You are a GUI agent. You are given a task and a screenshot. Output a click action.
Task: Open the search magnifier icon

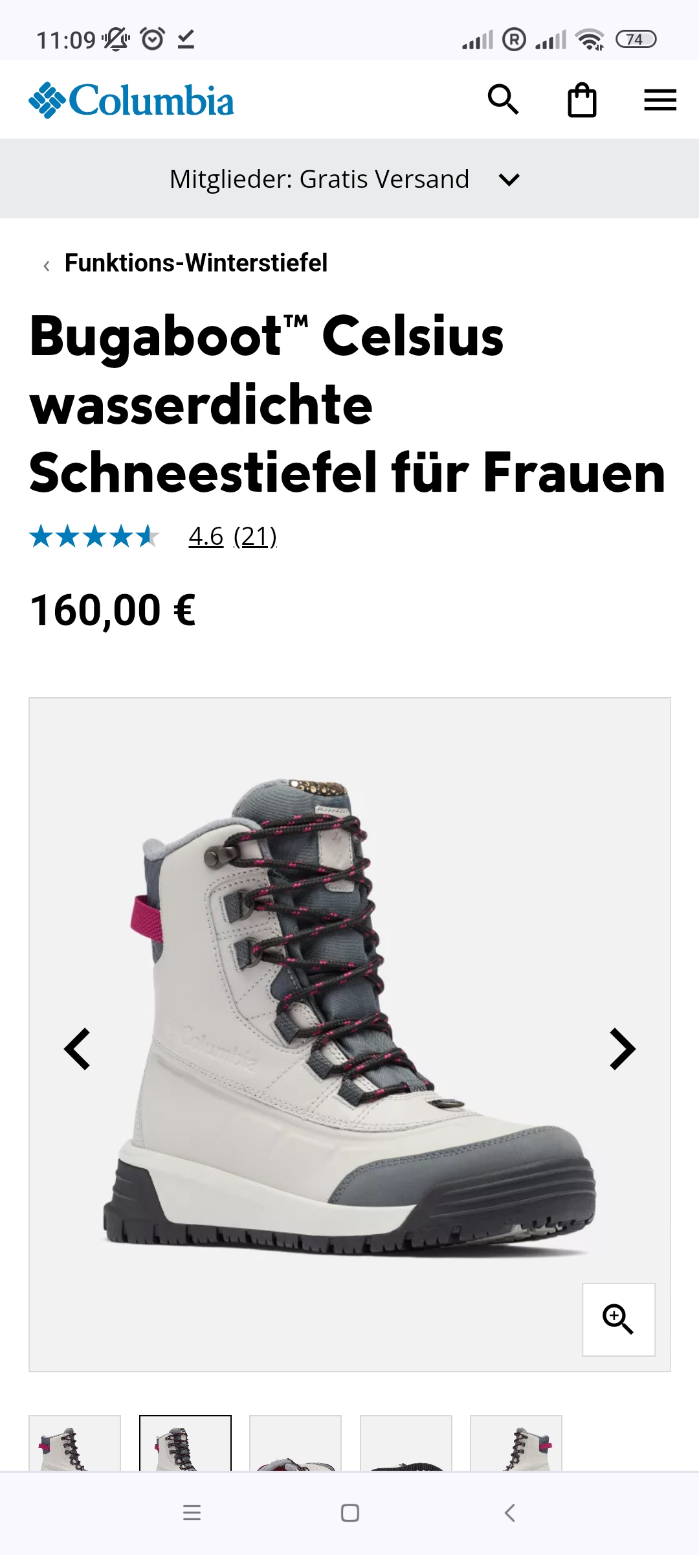(x=503, y=100)
